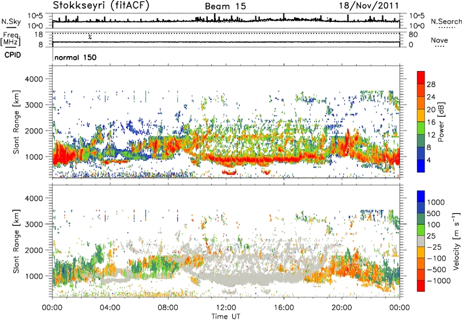Viewport: 462px width, 320px height.
Task: Click the '-500' tick on the Velocity colorbar
Action: tap(437, 270)
